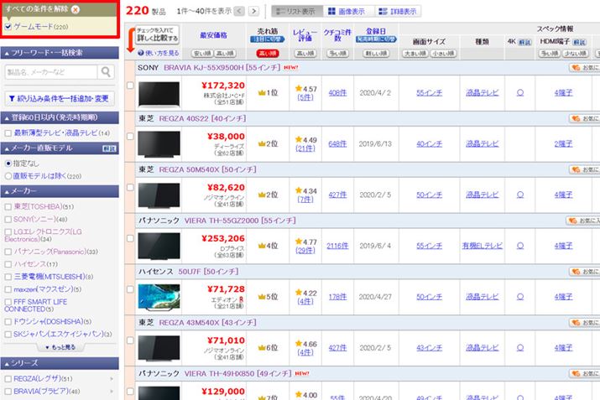Click the orange X to clear all conditions
600x400 pixels.
point(76,10)
